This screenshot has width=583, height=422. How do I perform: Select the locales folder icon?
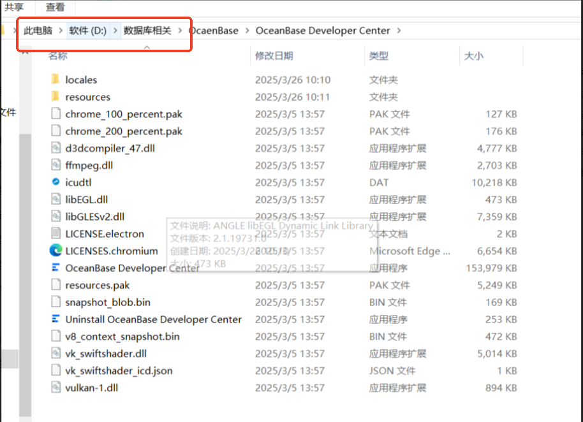[x=55, y=79]
